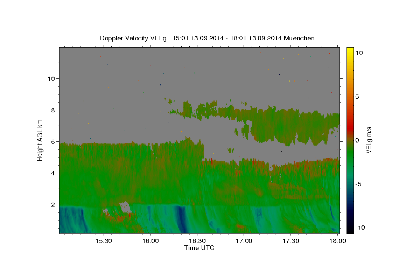Click the 17:00 time tick label
Screen dimensions: 420x280
[x=244, y=241]
